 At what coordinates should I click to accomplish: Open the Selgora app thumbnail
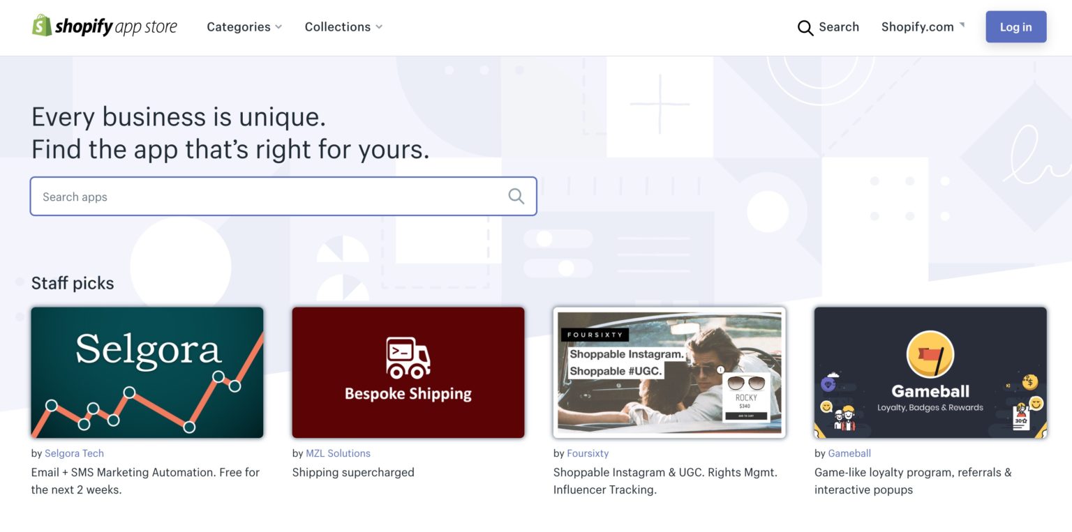pos(147,372)
